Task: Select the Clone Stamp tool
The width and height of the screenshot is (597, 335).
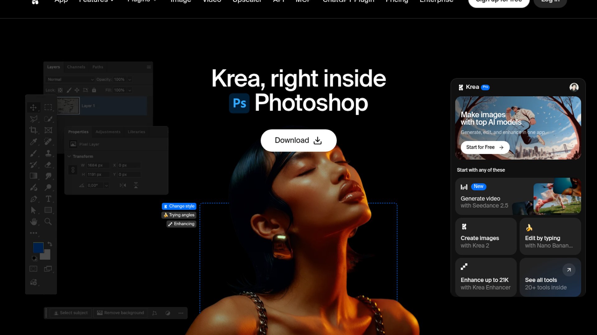Action: tap(48, 153)
